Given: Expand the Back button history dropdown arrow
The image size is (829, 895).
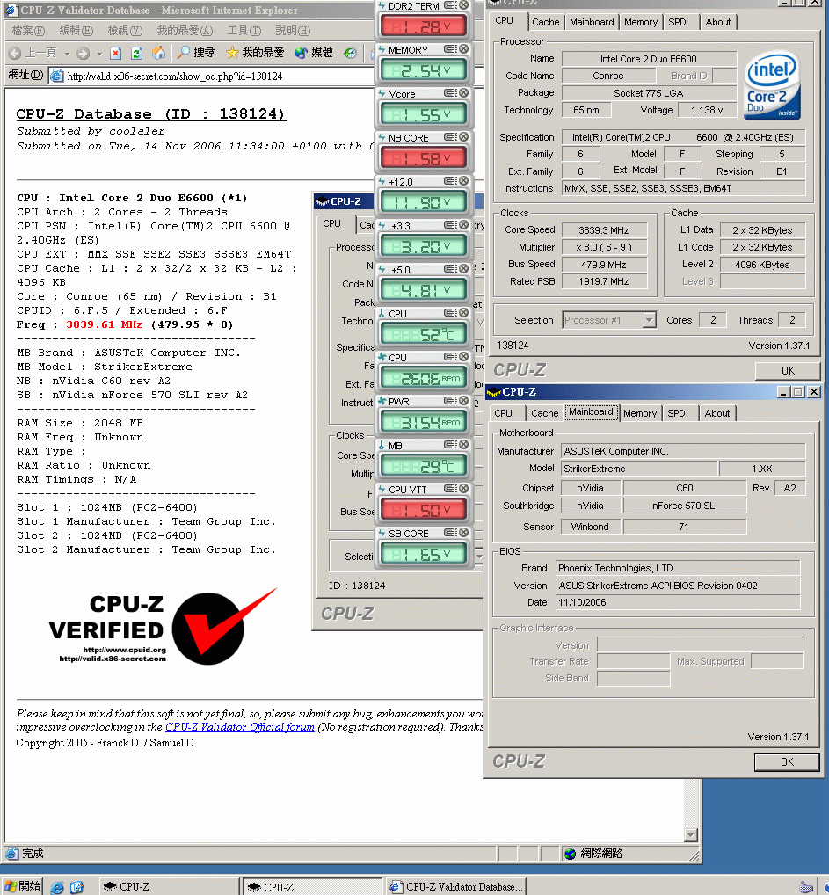Looking at the screenshot, I should (x=67, y=54).
